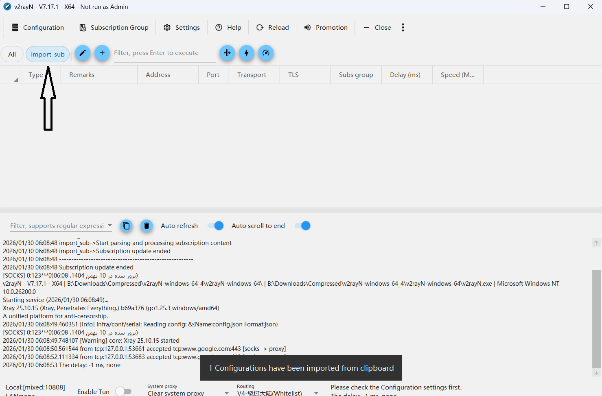
Task: Focus the server filter input field
Action: tap(164, 53)
